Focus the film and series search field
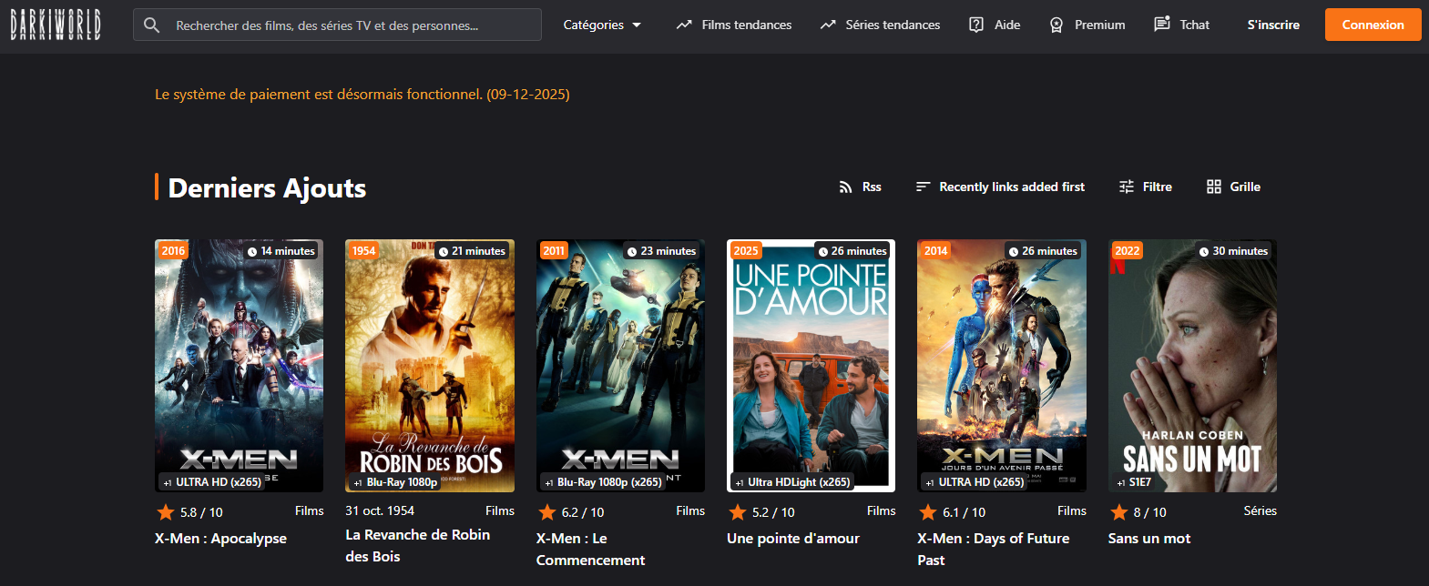Image resolution: width=1429 pixels, height=586 pixels. pos(337,25)
